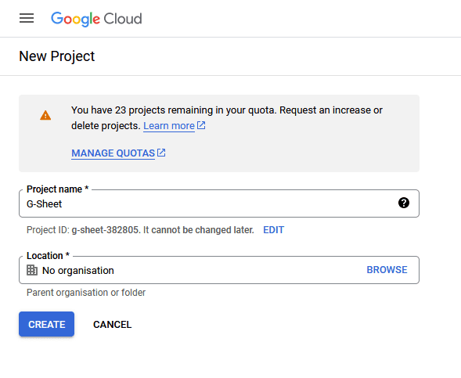Open the Learn more link
The image size is (461, 378).
point(169,126)
